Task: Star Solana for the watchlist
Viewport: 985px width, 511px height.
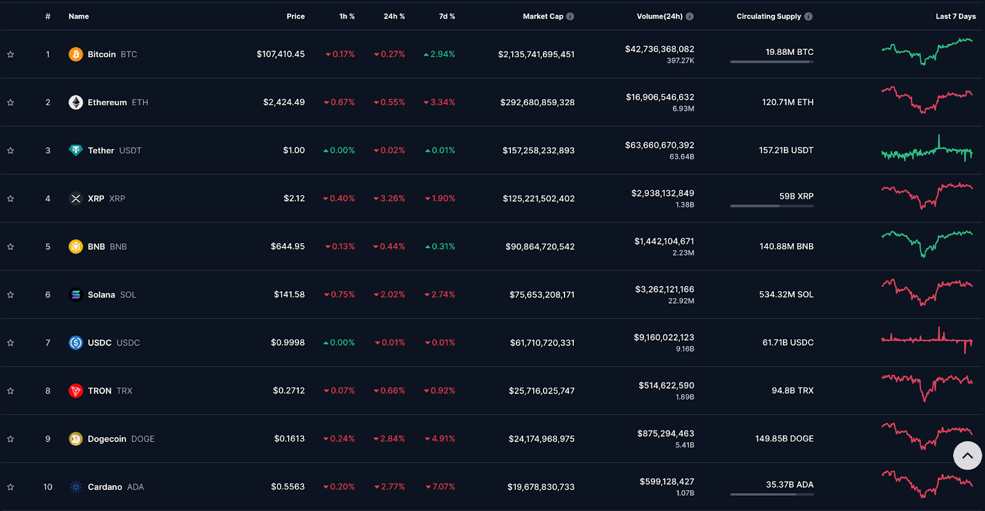Action: coord(10,294)
